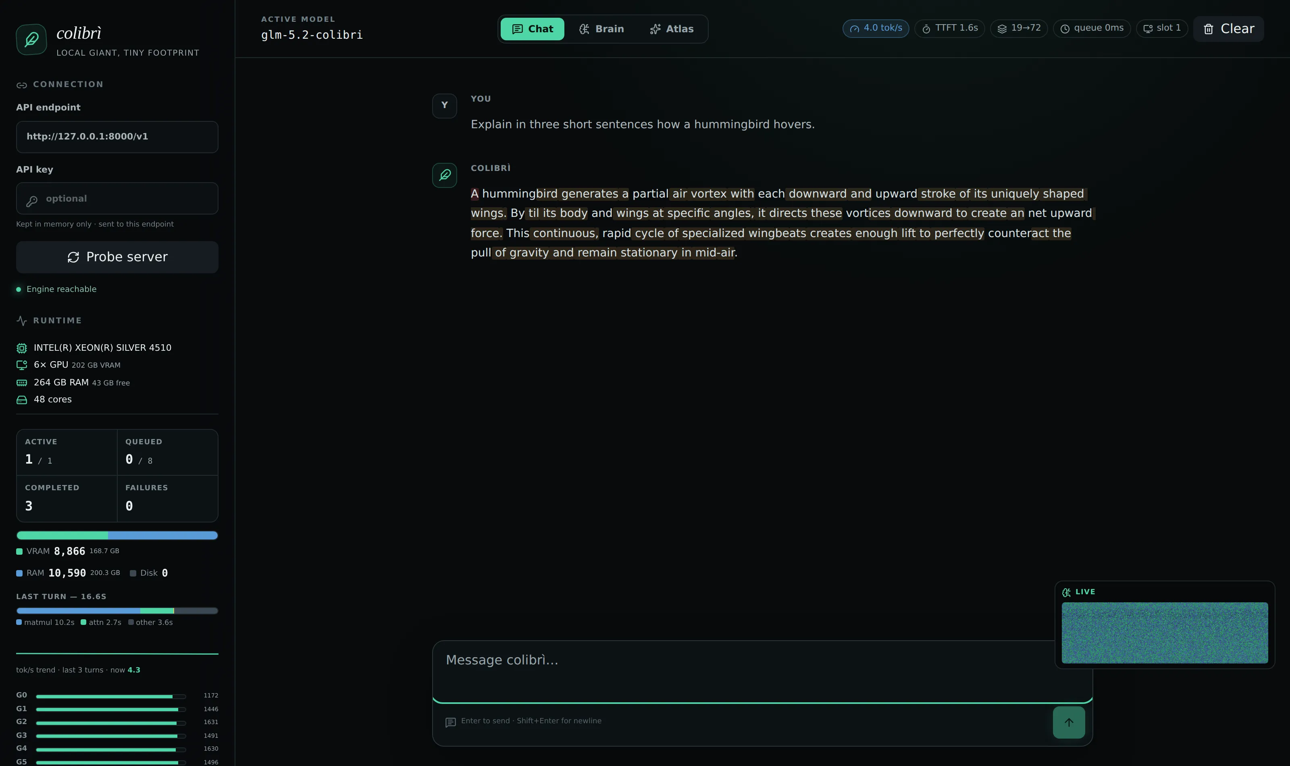Select the Chat tab
Viewport: 1290px width, 766px height.
tap(532, 29)
